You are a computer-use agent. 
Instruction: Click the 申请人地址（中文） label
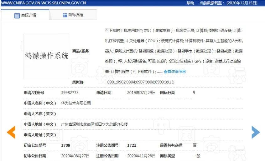coord(40,124)
